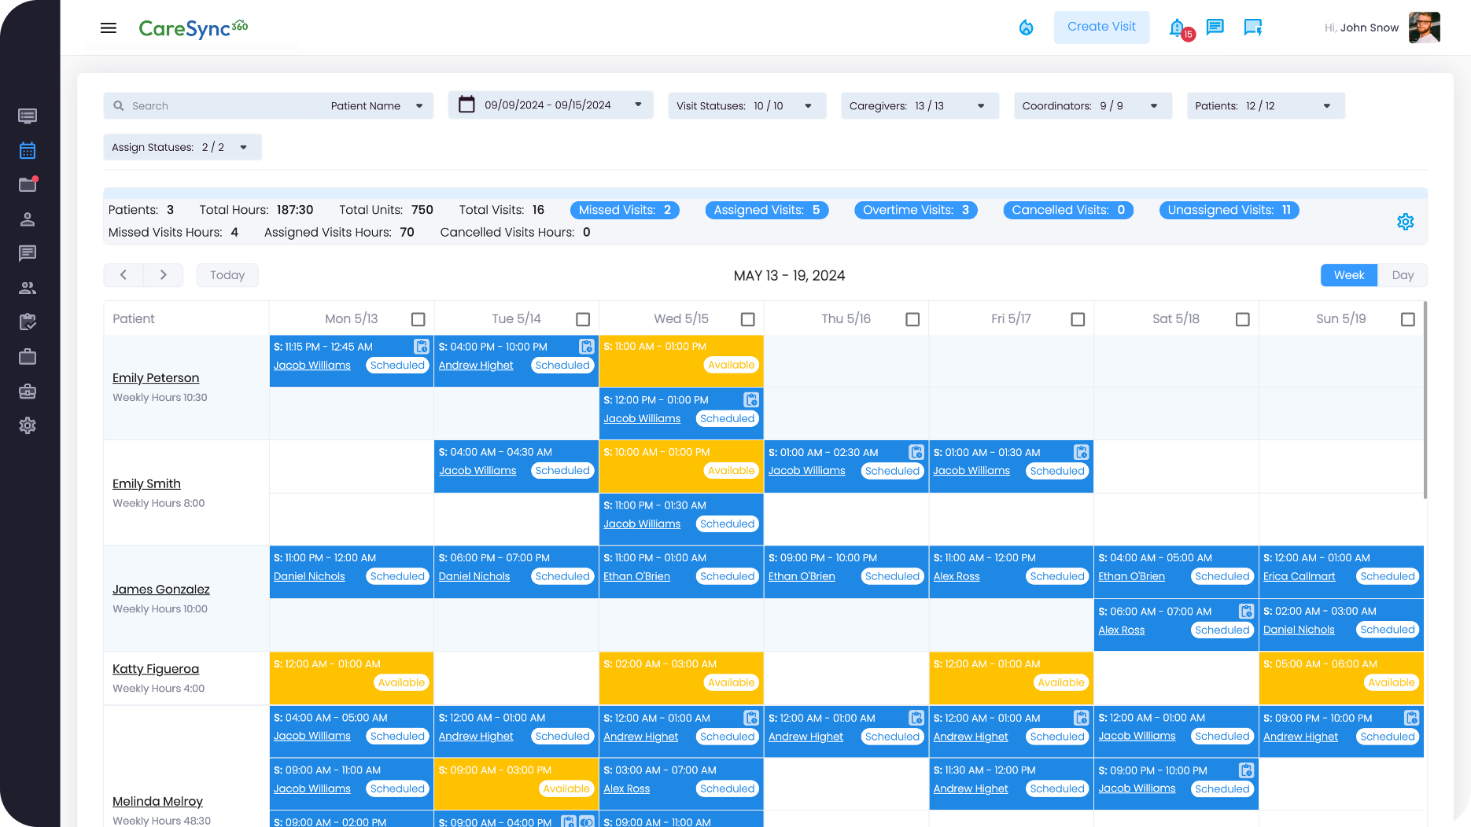This screenshot has height=827, width=1471.
Task: Collapse the sidebar via hamburger menu
Action: pyautogui.click(x=108, y=28)
